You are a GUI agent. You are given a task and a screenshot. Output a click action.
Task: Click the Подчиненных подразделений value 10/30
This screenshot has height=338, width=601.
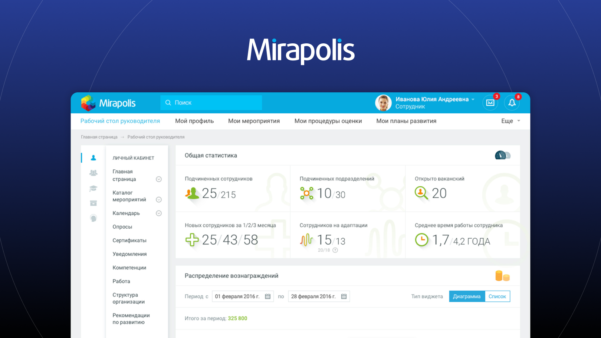click(331, 193)
